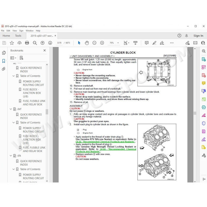Viewport: 207px width, 207px height.
Task: Show more tools ellipsis
Action: pos(172,43)
